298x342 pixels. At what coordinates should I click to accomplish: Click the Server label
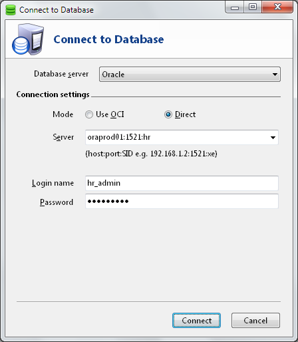pos(63,137)
